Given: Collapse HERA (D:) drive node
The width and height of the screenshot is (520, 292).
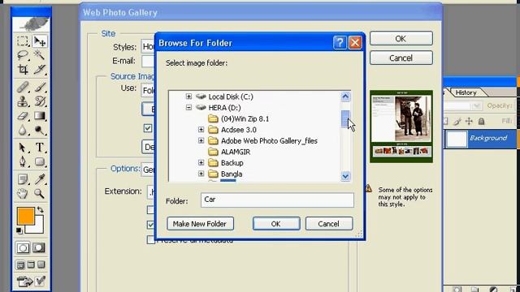Looking at the screenshot, I should coord(188,108).
